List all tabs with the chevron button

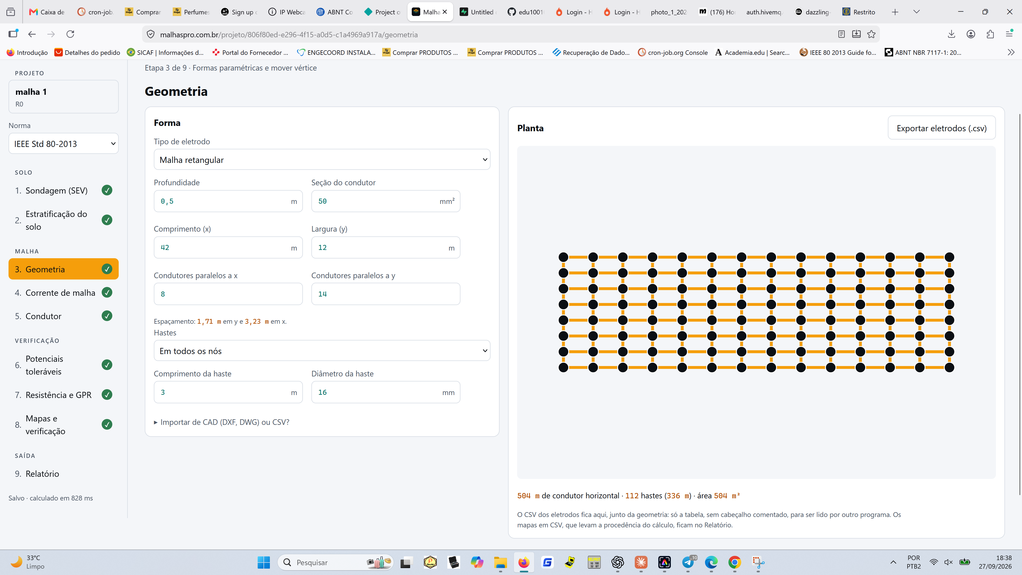click(916, 12)
